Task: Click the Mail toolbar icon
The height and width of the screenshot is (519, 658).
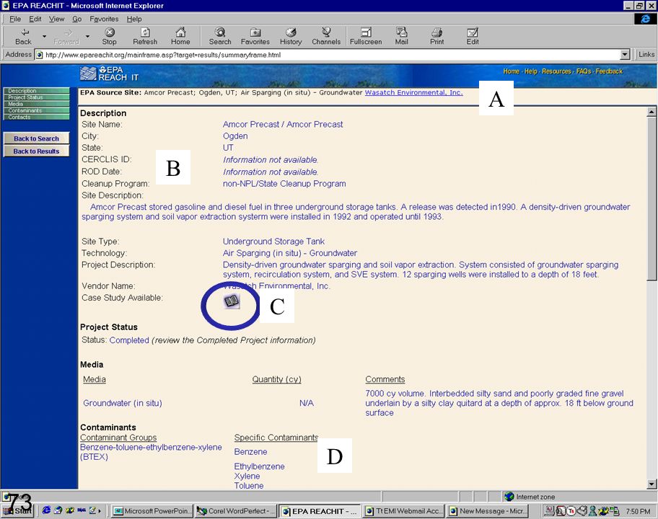Action: (x=402, y=37)
